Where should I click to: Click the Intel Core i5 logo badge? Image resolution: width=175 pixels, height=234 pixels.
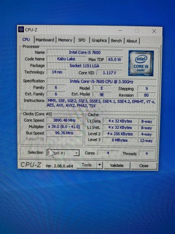click(x=141, y=64)
